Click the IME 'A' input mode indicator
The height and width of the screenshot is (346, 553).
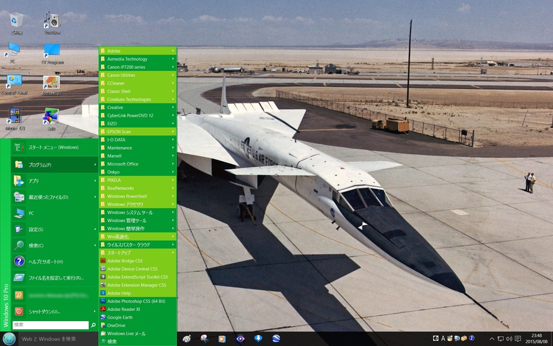(x=443, y=338)
